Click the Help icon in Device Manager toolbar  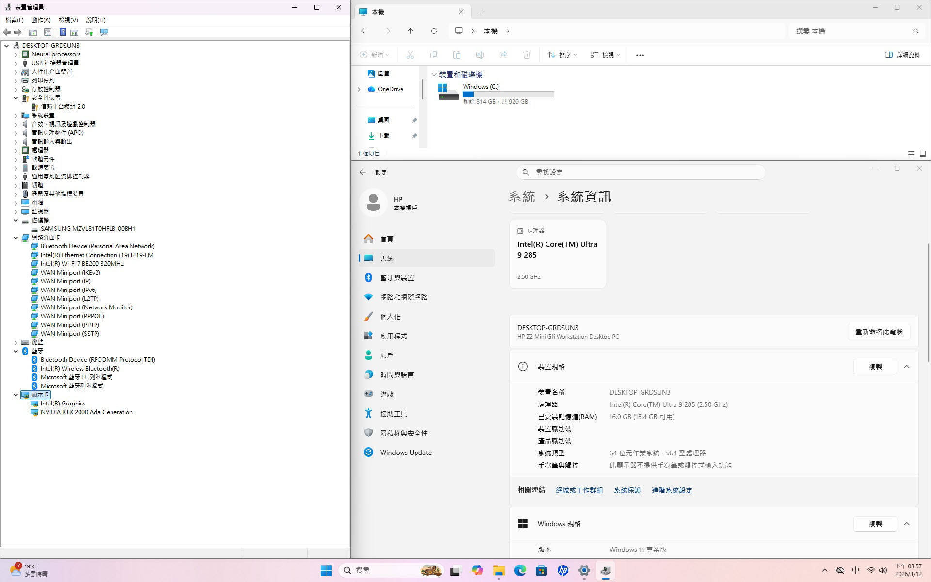(63, 32)
